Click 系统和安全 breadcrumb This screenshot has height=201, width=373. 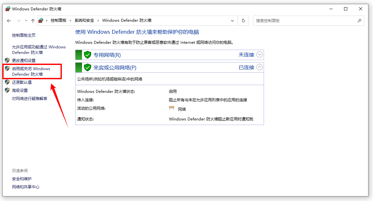pos(84,20)
